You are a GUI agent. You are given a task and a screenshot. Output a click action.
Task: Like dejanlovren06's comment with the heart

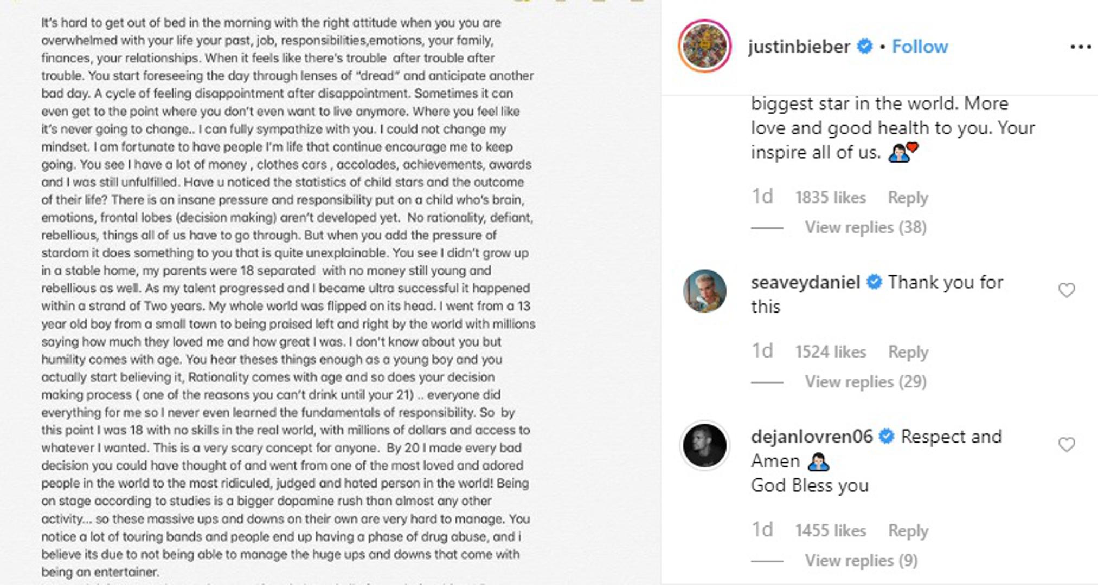tap(1067, 445)
